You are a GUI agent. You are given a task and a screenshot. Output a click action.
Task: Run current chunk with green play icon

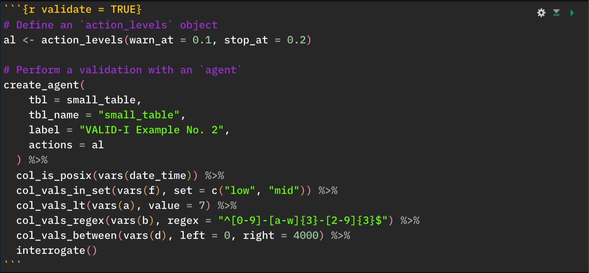coord(572,13)
